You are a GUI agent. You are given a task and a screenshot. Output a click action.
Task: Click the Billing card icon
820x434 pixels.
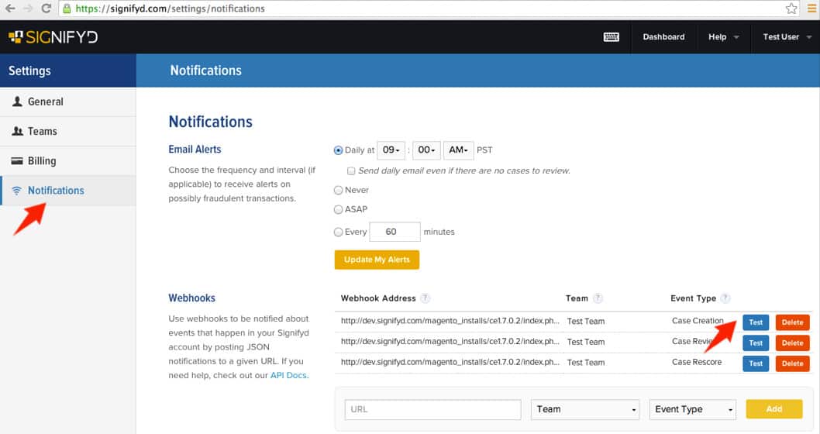click(x=17, y=161)
